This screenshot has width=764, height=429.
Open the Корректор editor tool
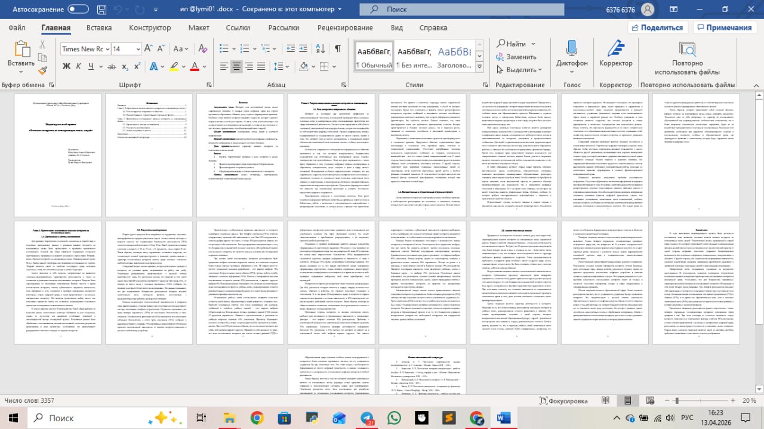point(616,54)
